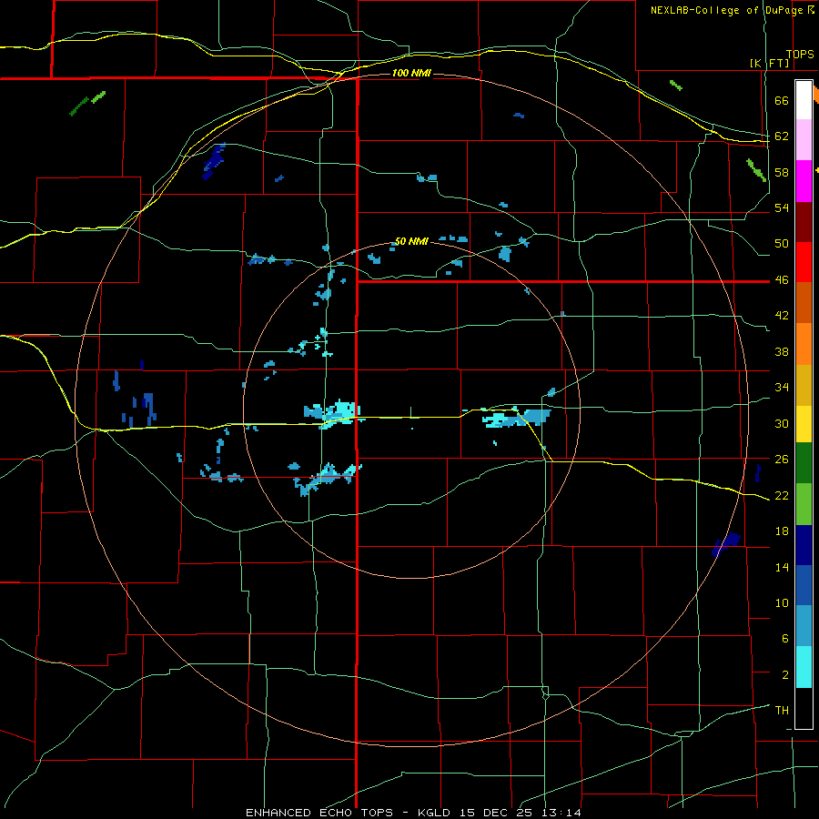819x819 pixels.
Task: Select the magenta swatch in the tops legend
Action: pyautogui.click(x=804, y=181)
